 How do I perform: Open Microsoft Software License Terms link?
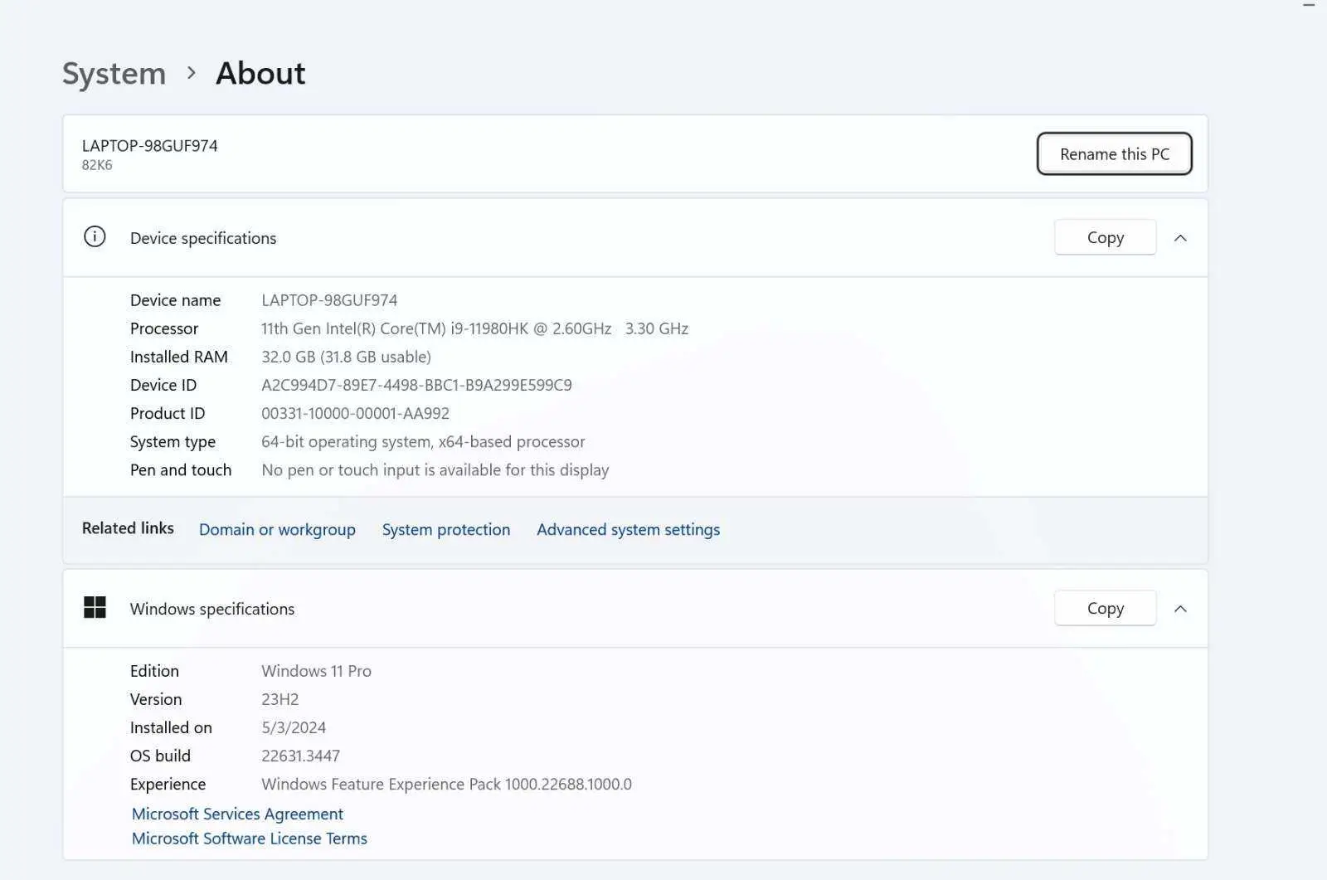coord(249,839)
